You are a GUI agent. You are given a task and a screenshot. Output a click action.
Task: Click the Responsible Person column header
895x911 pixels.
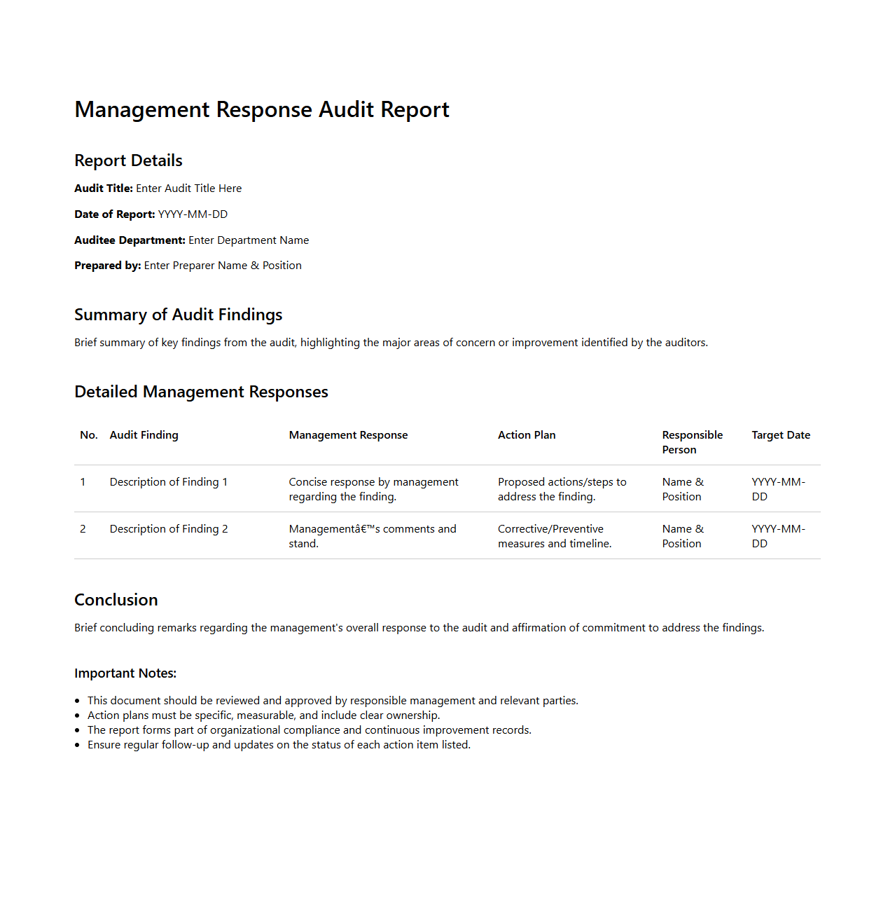[692, 442]
